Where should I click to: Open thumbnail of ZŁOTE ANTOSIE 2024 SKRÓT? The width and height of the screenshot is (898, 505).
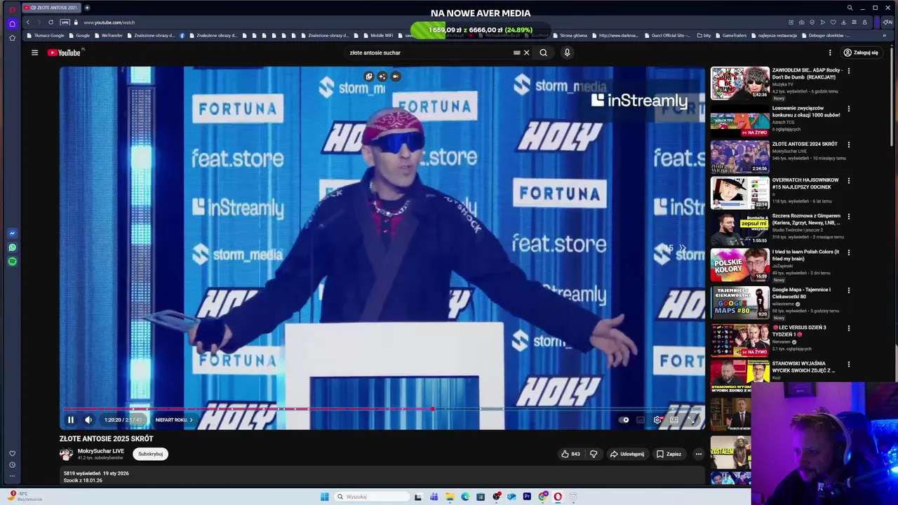coord(739,156)
